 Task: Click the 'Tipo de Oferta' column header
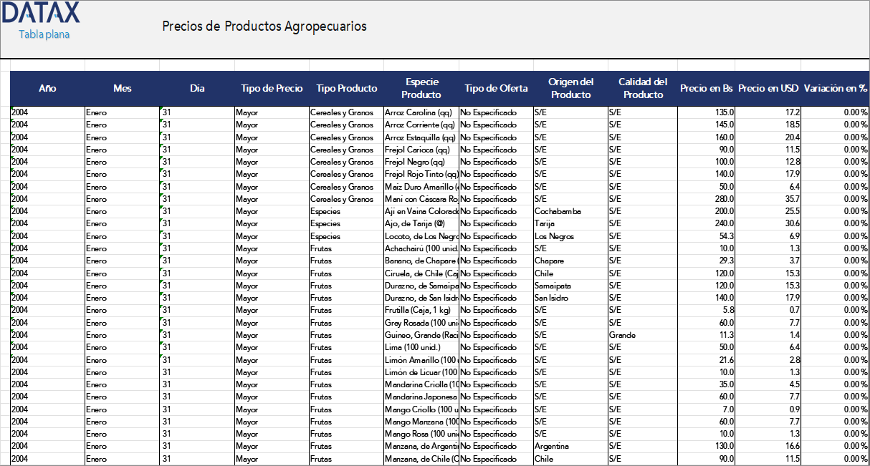coord(495,88)
